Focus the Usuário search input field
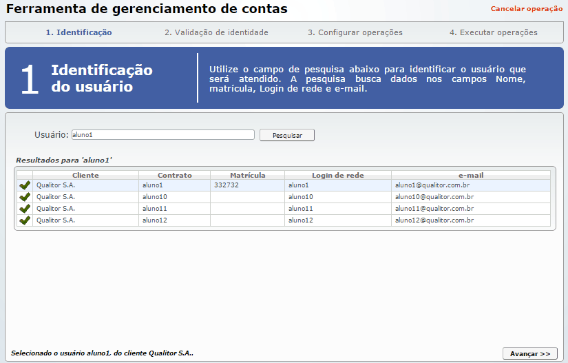This screenshot has width=568, height=363. tap(162, 135)
